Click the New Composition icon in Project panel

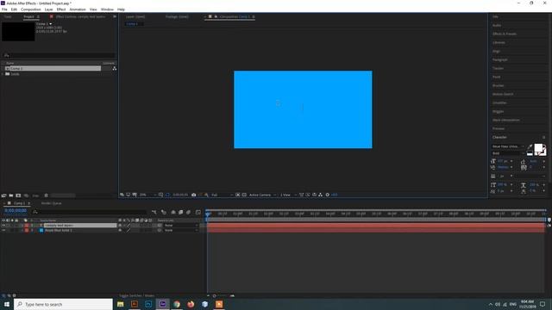18,195
